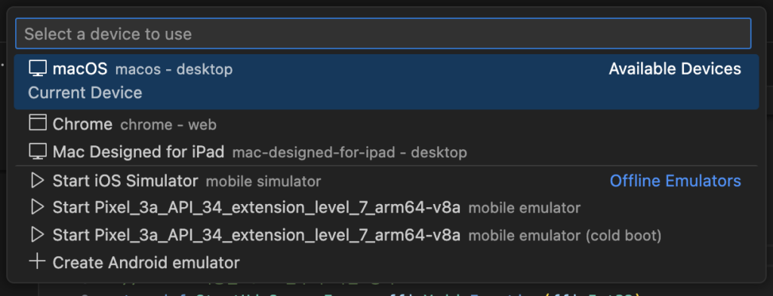Click the Mac Designed for iPad monitor icon
The width and height of the screenshot is (773, 296).
[x=38, y=151]
